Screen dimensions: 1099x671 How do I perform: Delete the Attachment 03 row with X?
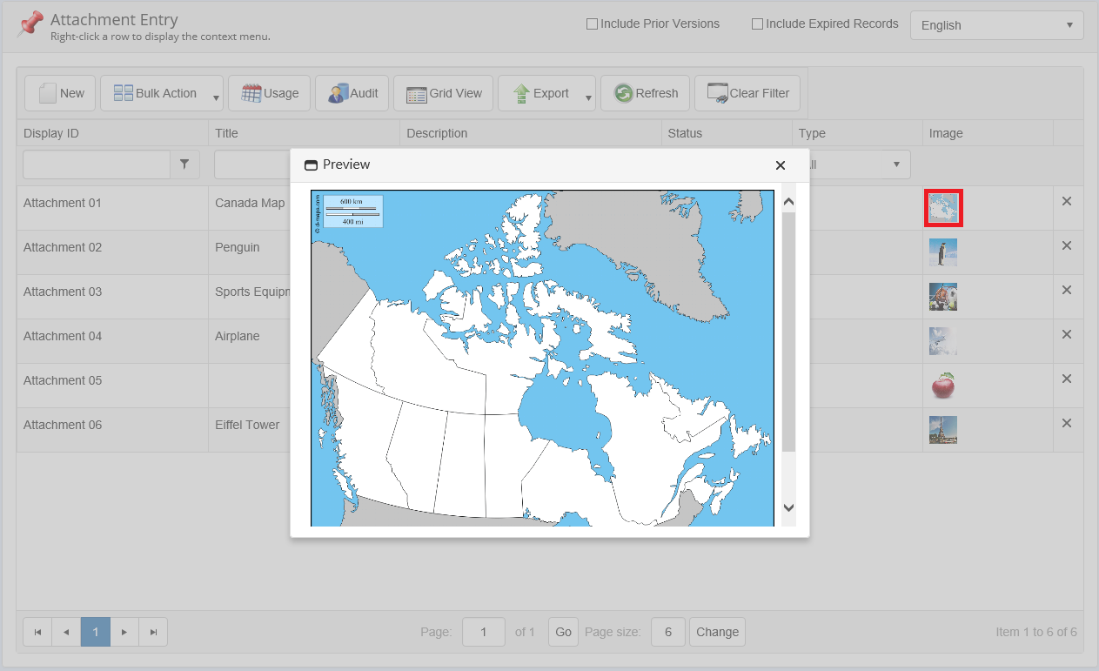tap(1067, 290)
